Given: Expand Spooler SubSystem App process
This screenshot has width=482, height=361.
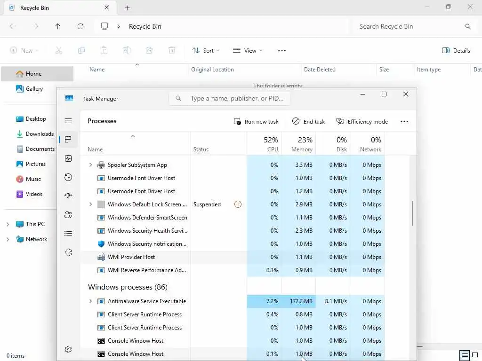Looking at the screenshot, I should 90,165.
